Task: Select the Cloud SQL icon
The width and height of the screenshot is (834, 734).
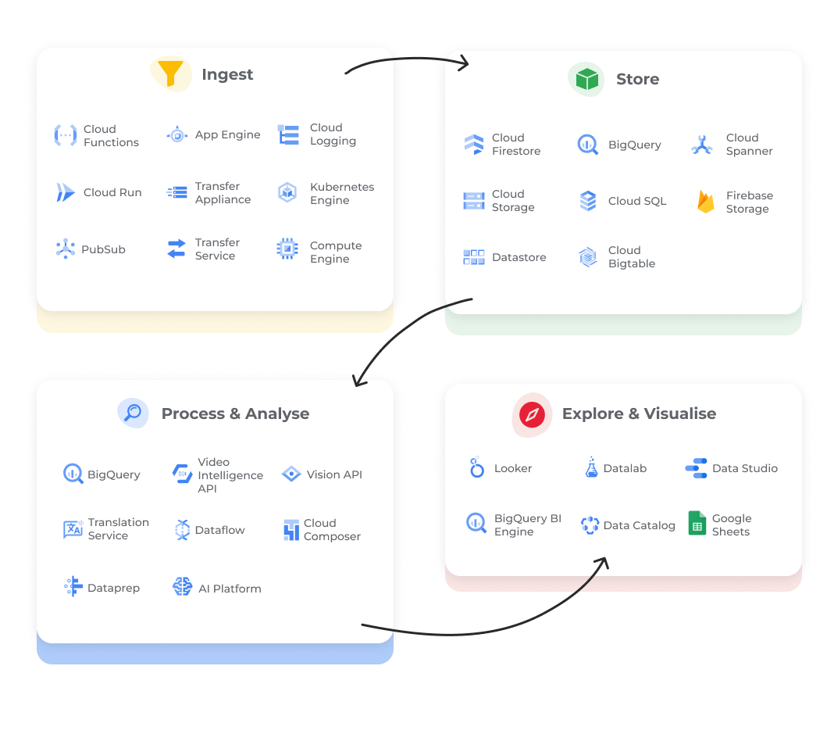Action: (x=588, y=201)
